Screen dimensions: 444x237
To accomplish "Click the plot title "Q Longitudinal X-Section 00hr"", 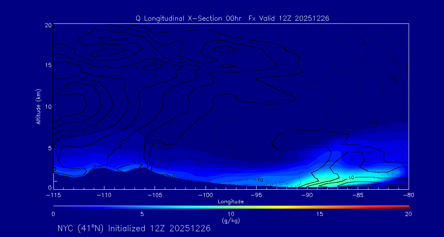I will point(188,19).
